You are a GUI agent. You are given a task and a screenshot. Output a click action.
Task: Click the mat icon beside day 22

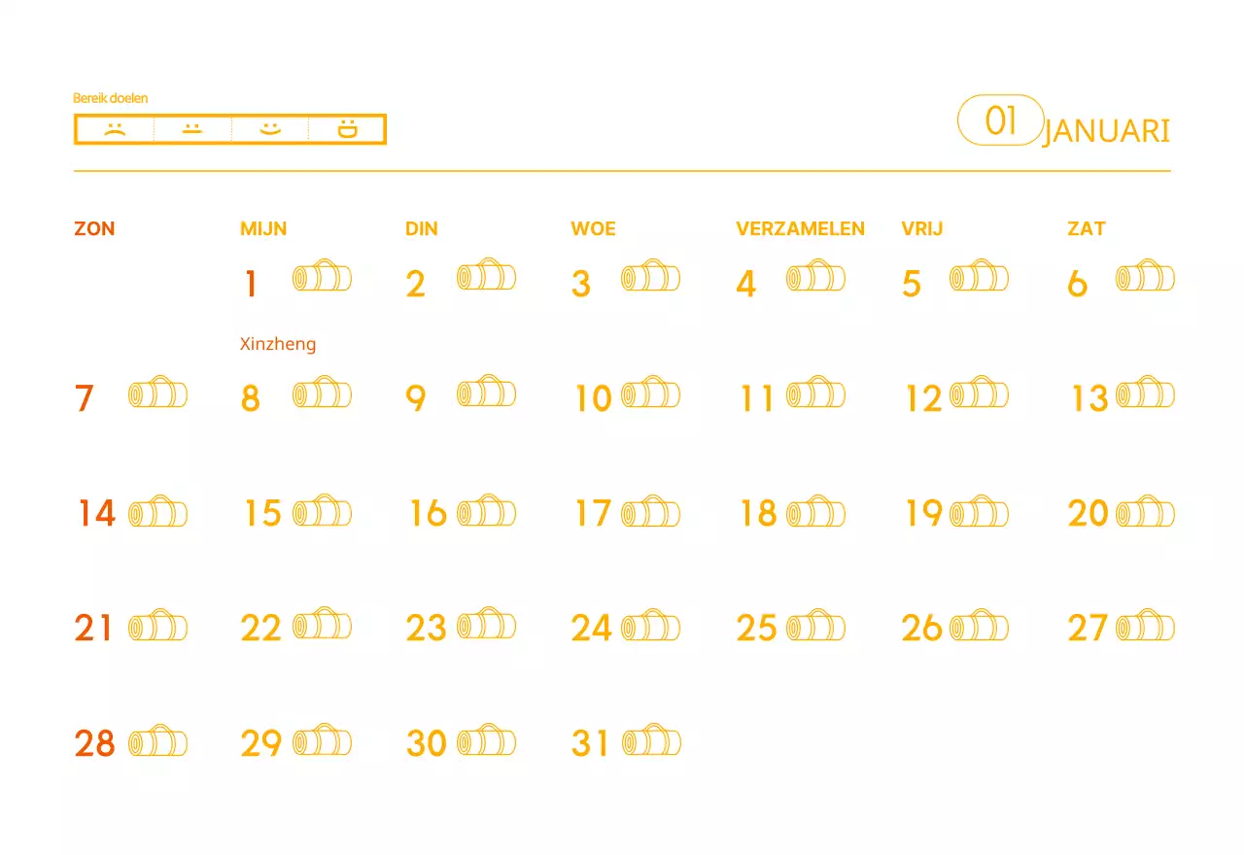322,627
